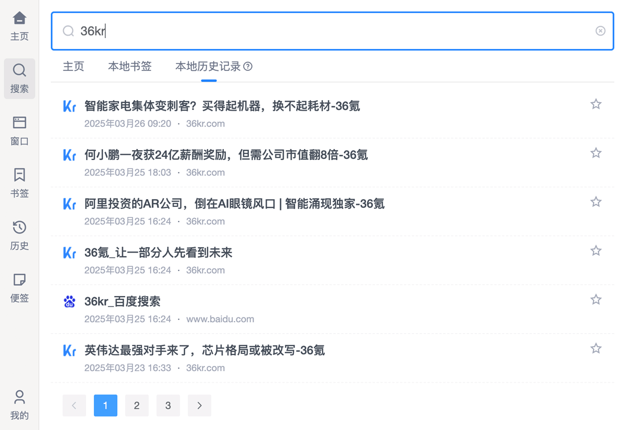The height and width of the screenshot is (430, 626).
Task: Open the 我的 profile sidebar icon
Action: (19, 405)
